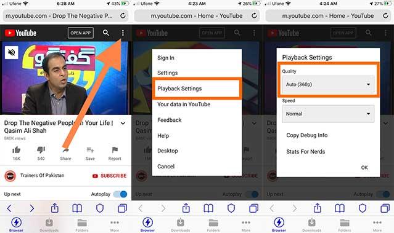Select More tab in the right phone
This screenshot has height=233, width=394.
tap(377, 226)
